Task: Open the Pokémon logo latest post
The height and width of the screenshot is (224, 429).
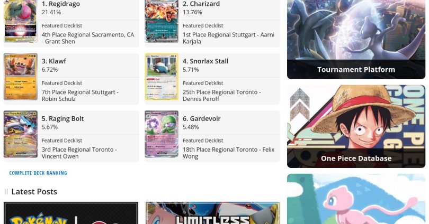Action: click(x=71, y=213)
